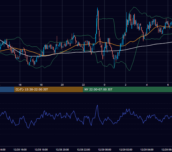Click the 6 hour axis label
This screenshot has width=172, height=152.
point(168,85)
